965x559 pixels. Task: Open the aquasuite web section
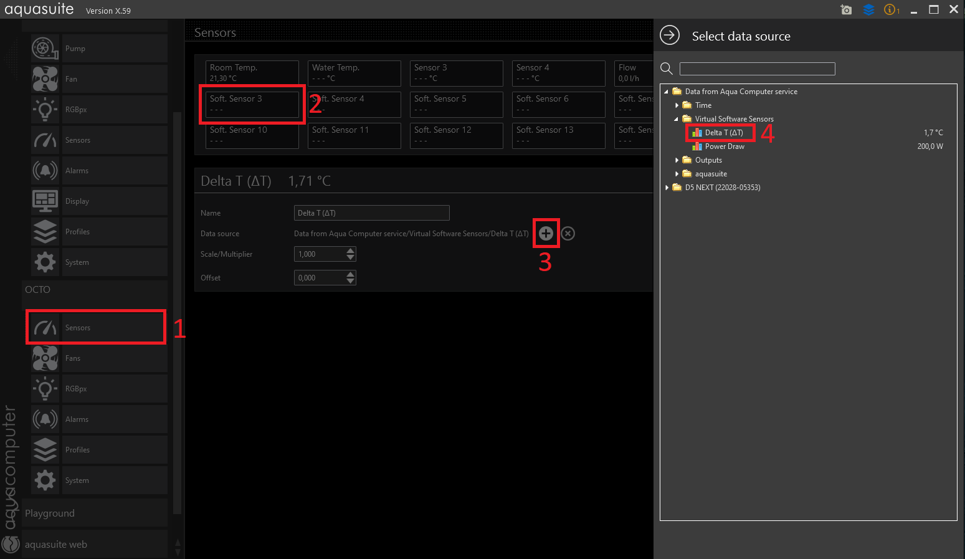(x=56, y=544)
